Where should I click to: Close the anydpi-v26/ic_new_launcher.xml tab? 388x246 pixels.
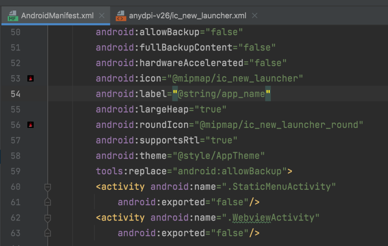click(255, 16)
